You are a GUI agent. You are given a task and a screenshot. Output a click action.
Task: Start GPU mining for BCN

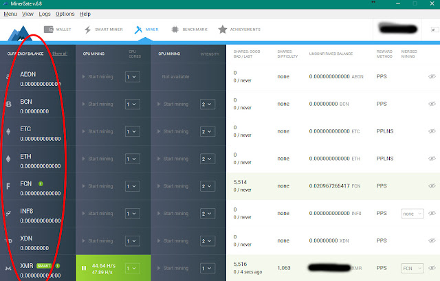pyautogui.click(x=173, y=104)
